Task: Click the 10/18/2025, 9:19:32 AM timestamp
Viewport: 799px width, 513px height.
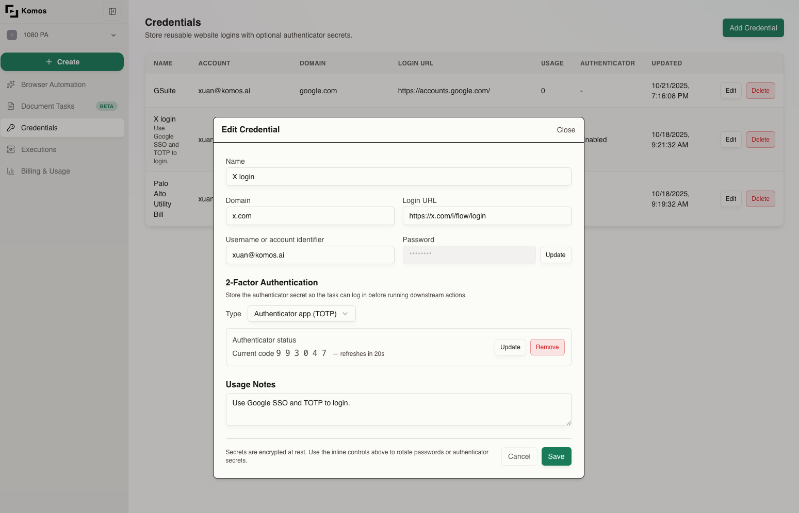Action: (x=671, y=199)
